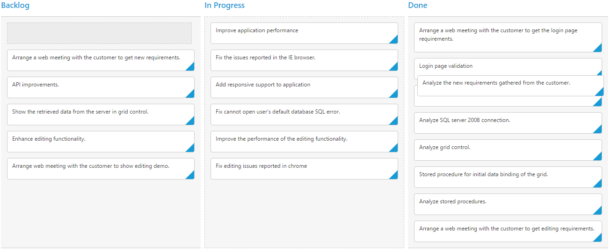Click the Done column heading

(418, 6)
